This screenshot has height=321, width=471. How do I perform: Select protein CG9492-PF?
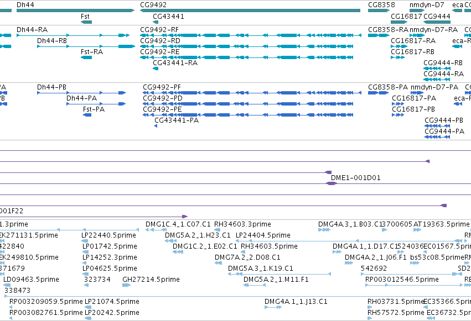pyautogui.click(x=252, y=93)
